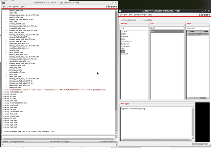Select the rfExamples library
The height and width of the screenshot is (148, 211).
click(125, 46)
